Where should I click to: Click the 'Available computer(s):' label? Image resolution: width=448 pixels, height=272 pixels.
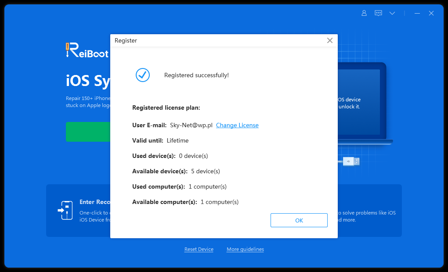165,202
